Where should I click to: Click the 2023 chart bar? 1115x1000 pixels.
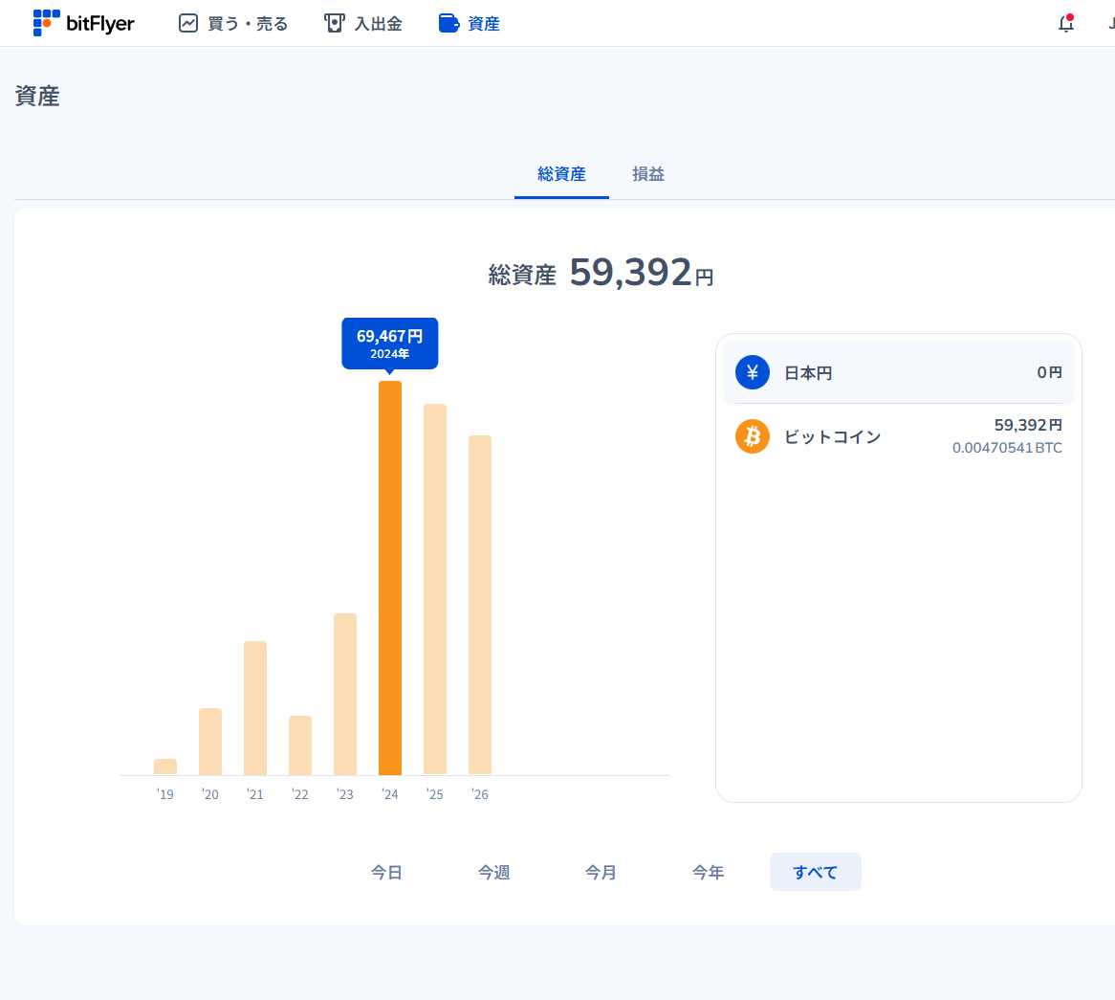point(345,694)
